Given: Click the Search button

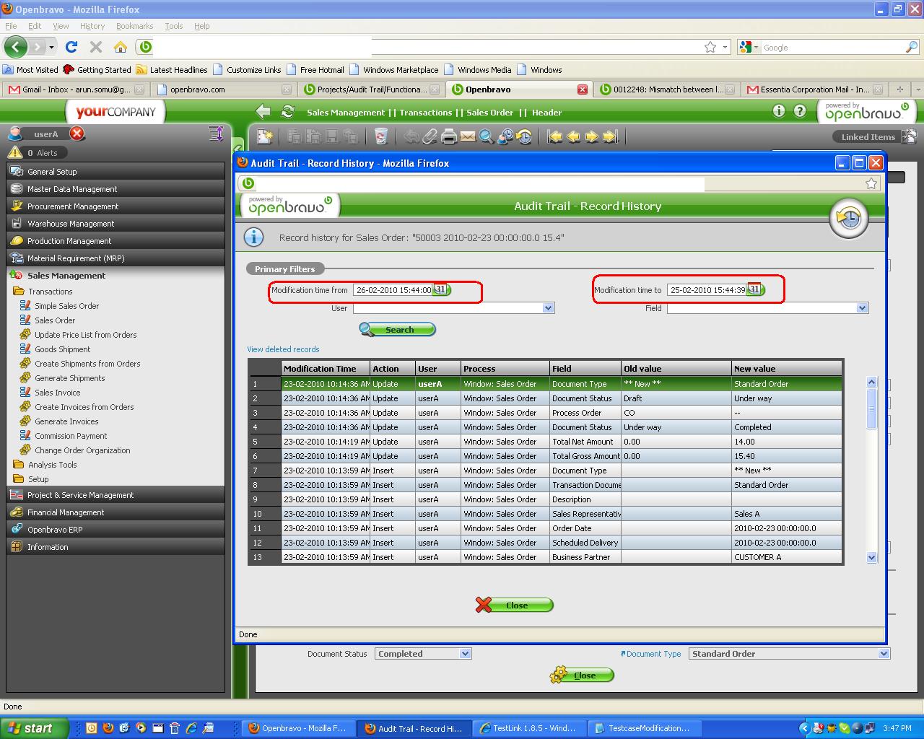Looking at the screenshot, I should click(398, 330).
